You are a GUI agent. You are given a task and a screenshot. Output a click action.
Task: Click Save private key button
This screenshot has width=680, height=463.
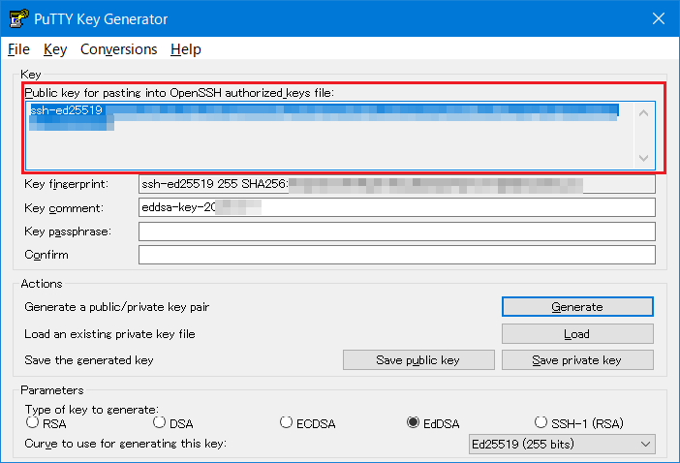point(577,360)
